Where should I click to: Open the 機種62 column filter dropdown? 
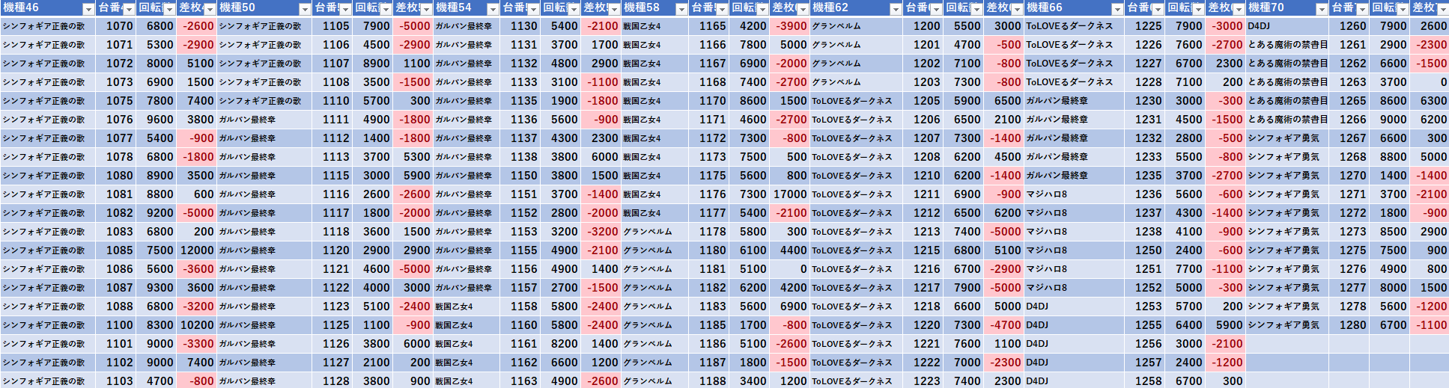[896, 9]
